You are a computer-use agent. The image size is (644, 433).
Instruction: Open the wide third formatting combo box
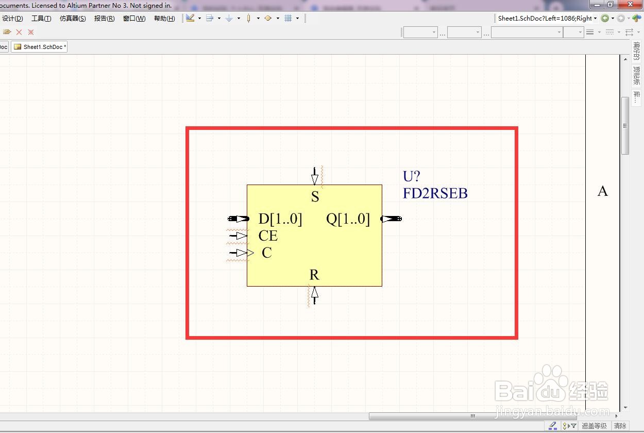[527, 32]
